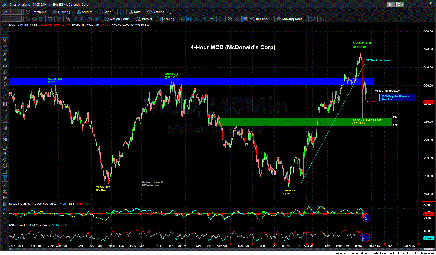Click the gears settings icon in second toolbar
Viewport: 436px width, 255px height.
tap(91, 19)
